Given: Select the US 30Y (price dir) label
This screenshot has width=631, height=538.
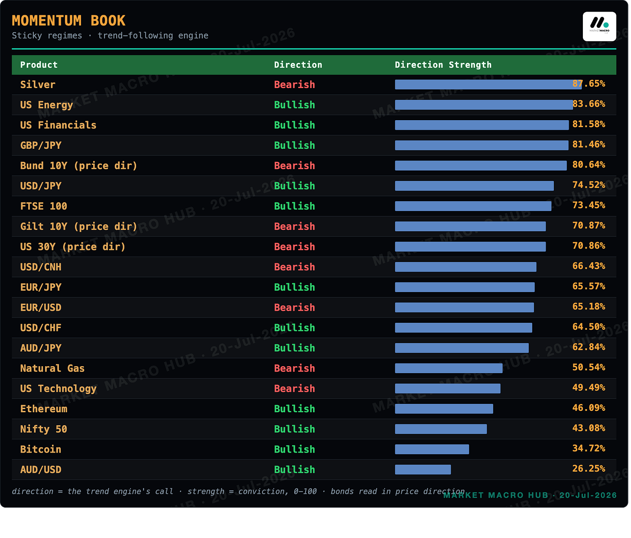Looking at the screenshot, I should click(73, 247).
